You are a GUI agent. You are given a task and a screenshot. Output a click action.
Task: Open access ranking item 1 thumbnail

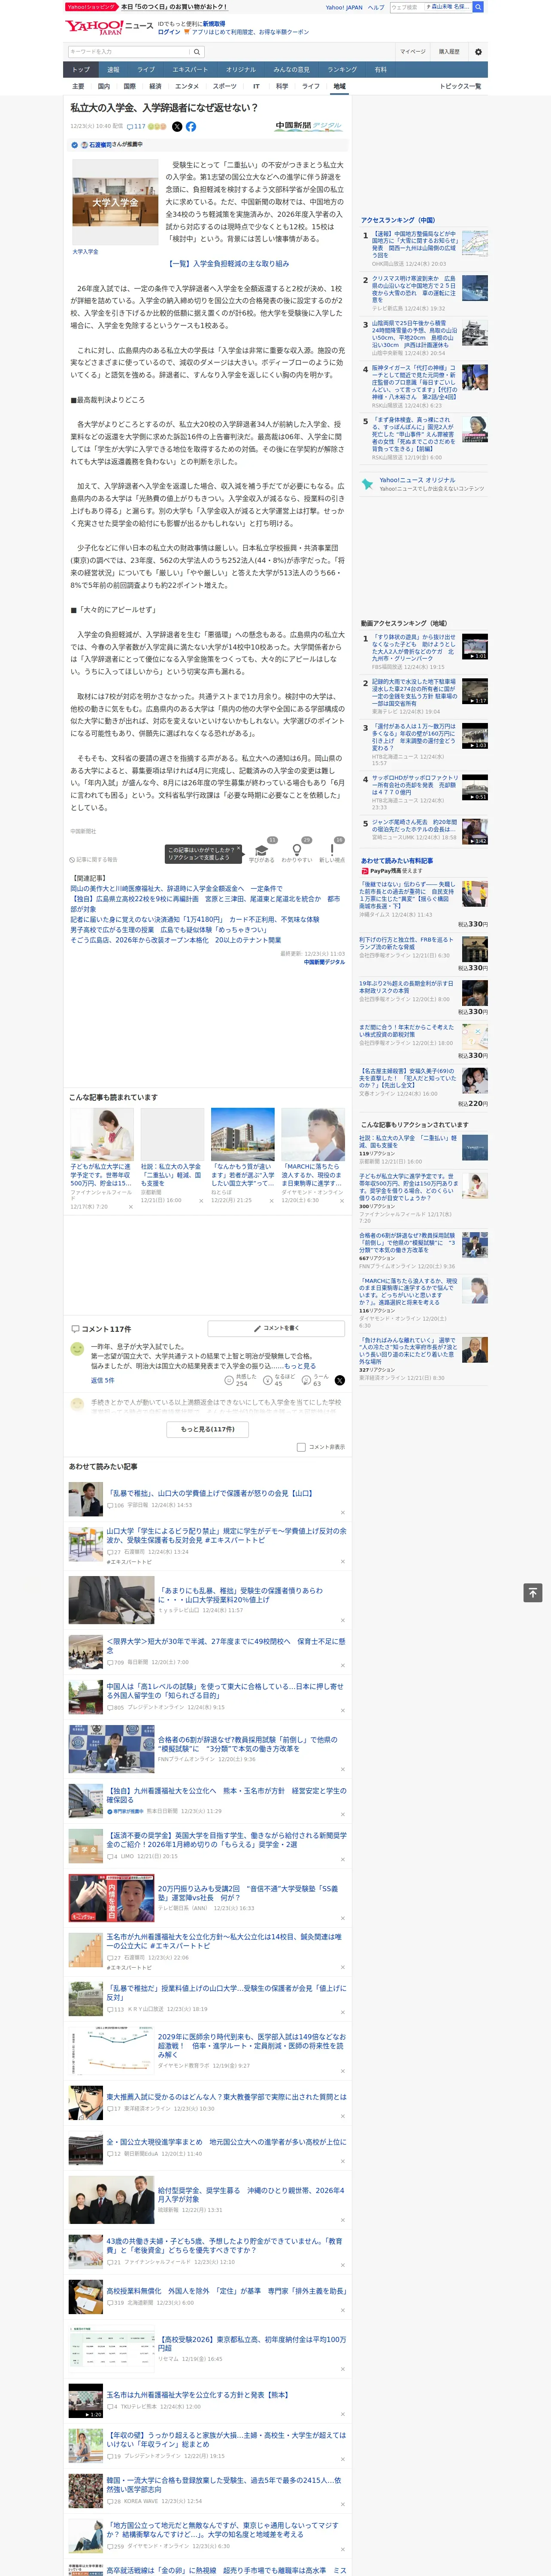click(475, 243)
